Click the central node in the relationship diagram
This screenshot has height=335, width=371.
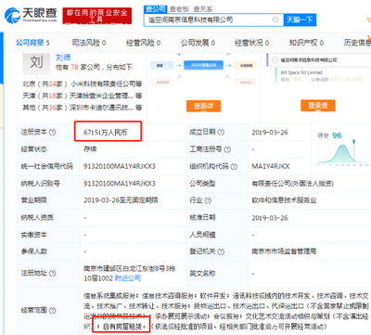pos(204,65)
